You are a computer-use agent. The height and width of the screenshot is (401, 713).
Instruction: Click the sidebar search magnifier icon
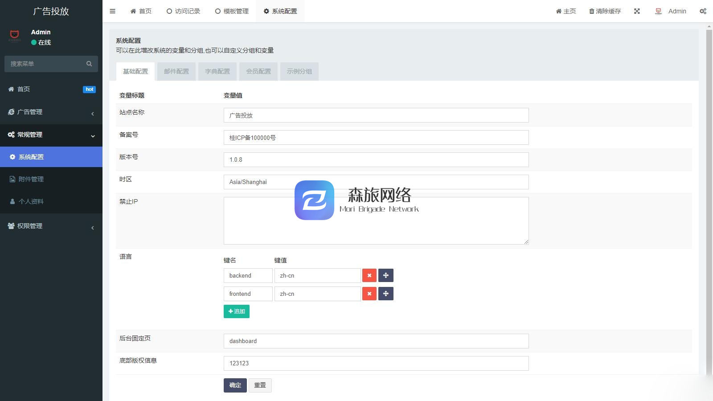click(89, 64)
